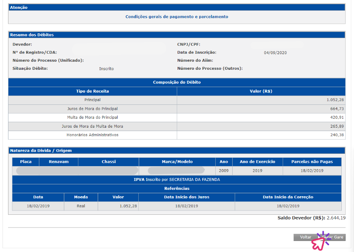
Task: Select the Principal row value 1.052,28
Action: (x=335, y=100)
